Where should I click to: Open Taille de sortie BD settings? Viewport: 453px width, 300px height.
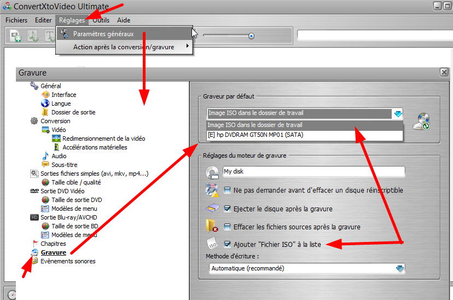click(75, 226)
